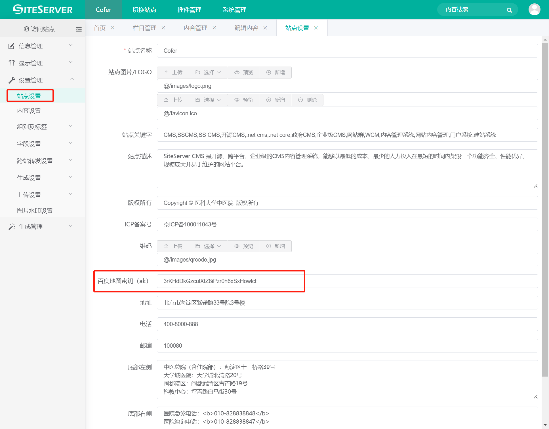549x429 pixels.
Task: Click 新增 for the 二维码 field
Action: (x=275, y=246)
